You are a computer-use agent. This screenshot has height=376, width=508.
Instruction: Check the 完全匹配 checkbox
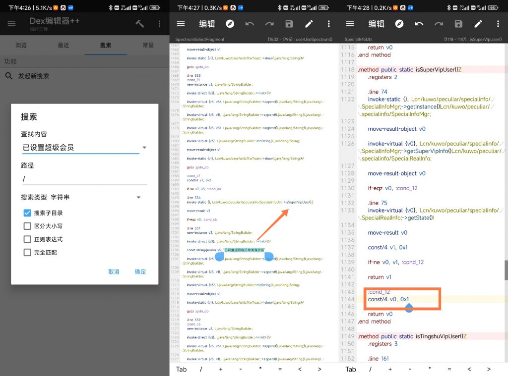click(28, 253)
